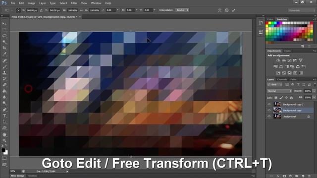
Task: Select the Spot Healing Brush tool
Action: point(4,60)
